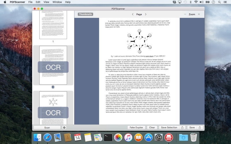The image size is (231, 144).
Task: Toggle the Thumbnails sidebar button
Action: (85, 14)
